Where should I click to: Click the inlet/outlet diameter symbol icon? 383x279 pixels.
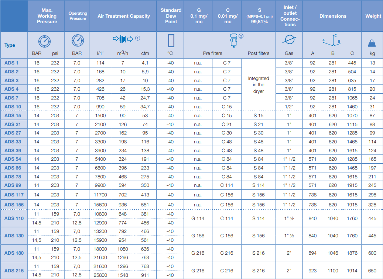tap(289, 40)
